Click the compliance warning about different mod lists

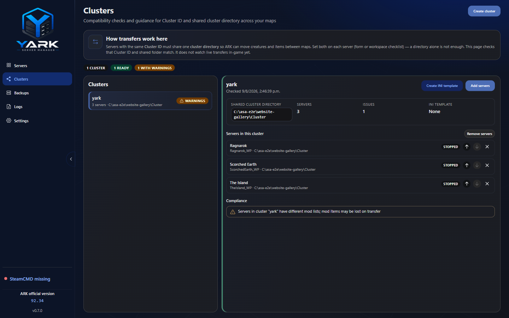coord(360,212)
